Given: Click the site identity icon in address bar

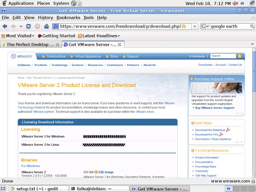Looking at the screenshot, I should [x=56, y=26].
